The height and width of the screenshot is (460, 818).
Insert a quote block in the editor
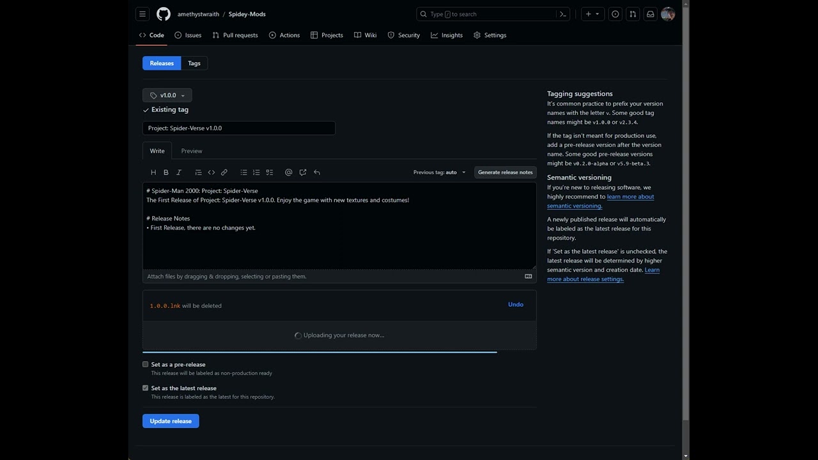click(x=198, y=172)
